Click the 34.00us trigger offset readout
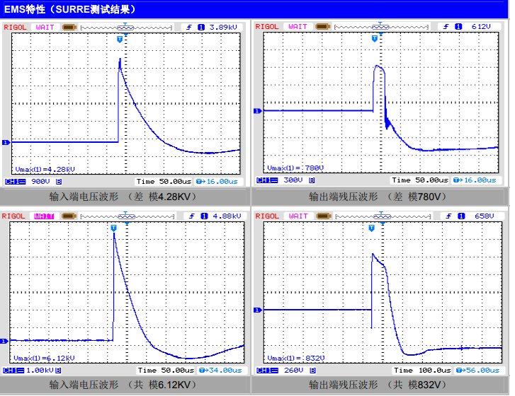The image size is (515, 396). (x=221, y=371)
